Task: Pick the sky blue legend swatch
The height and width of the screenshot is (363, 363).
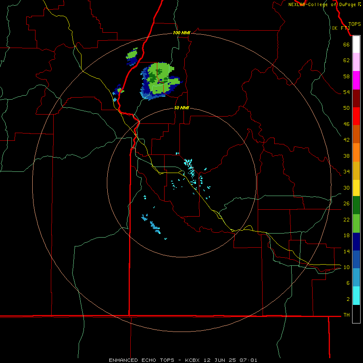Action: [x=356, y=277]
